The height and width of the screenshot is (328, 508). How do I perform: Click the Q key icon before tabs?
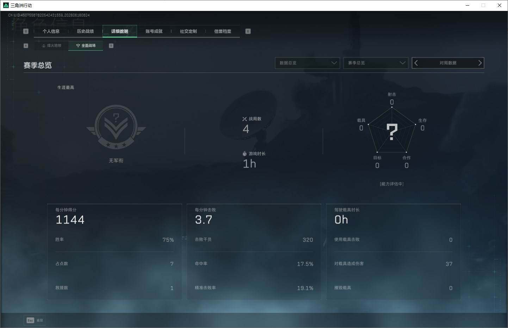(26, 31)
